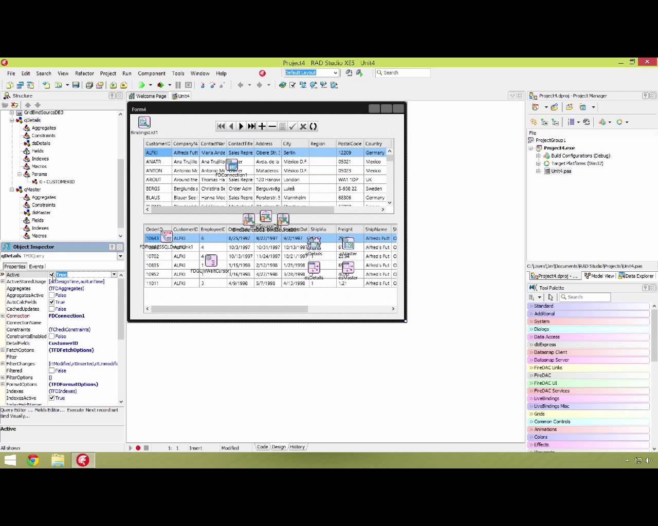658x526 pixels.
Task: Open File Explorer from the taskbar
Action: pyautogui.click(x=58, y=460)
